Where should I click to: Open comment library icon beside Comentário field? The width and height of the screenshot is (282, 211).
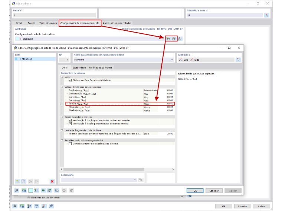(x=141, y=180)
